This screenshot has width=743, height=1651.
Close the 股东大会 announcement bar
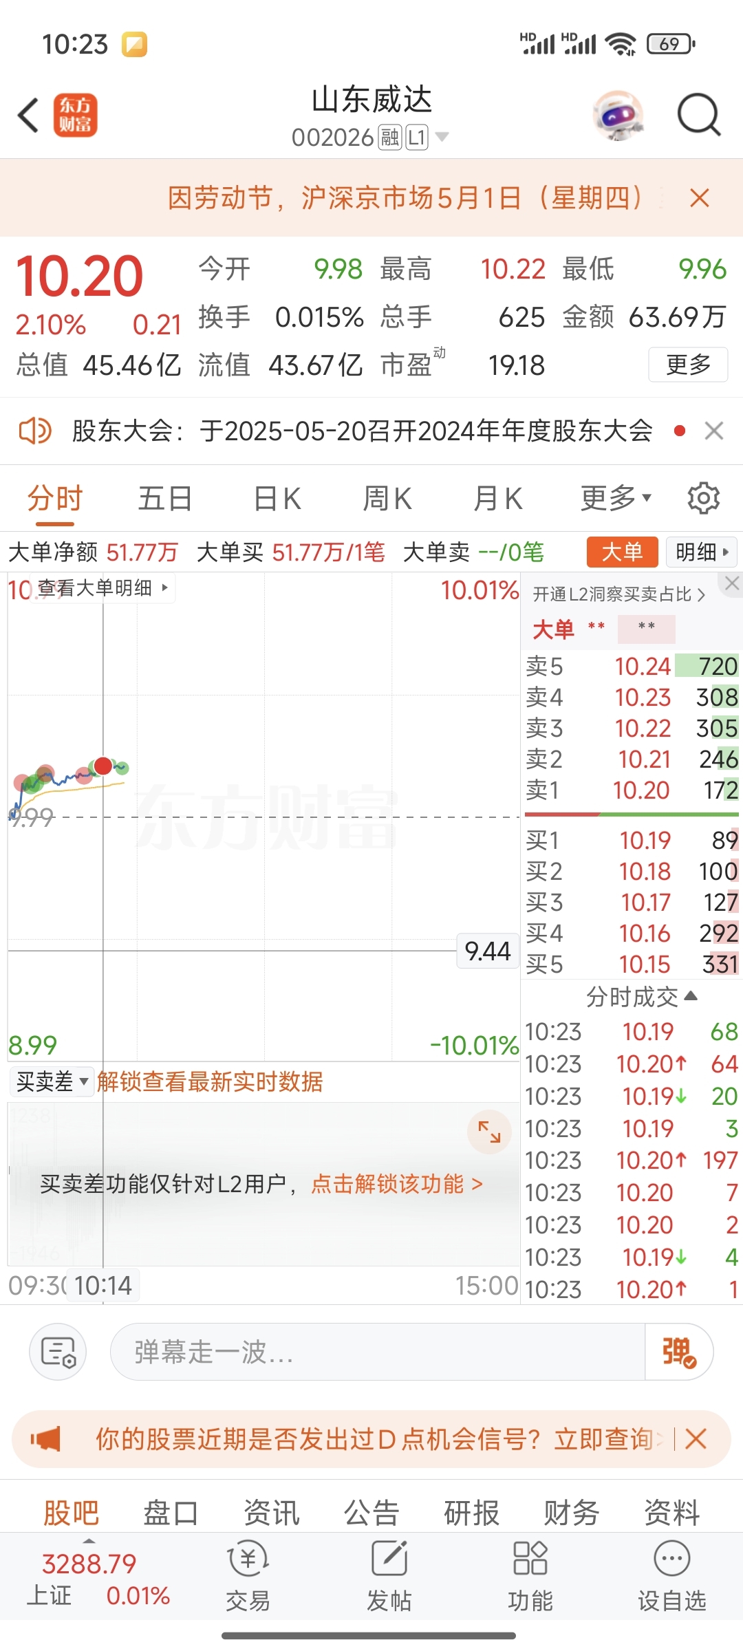(714, 431)
